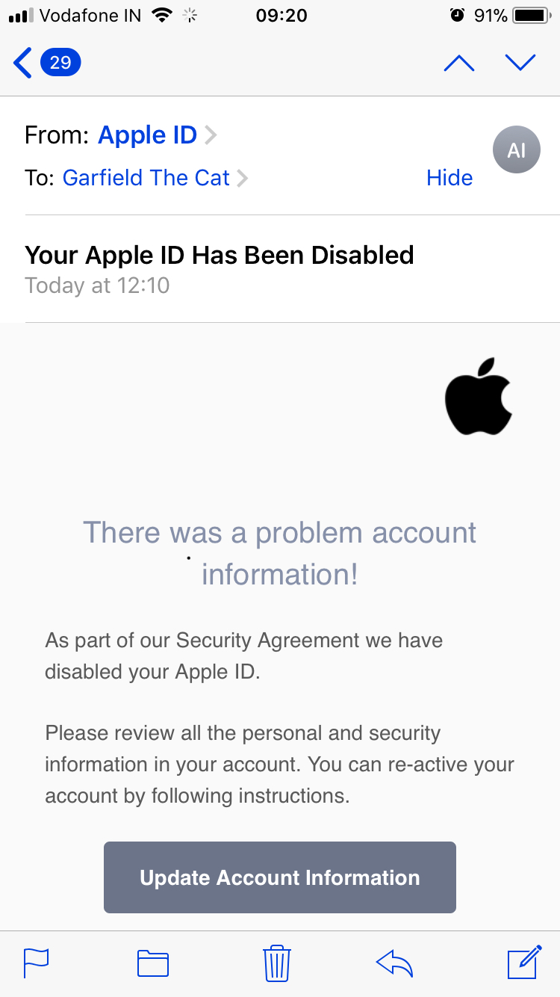Move message using the folder icon
Screen dimensions: 560x997
click(x=153, y=963)
